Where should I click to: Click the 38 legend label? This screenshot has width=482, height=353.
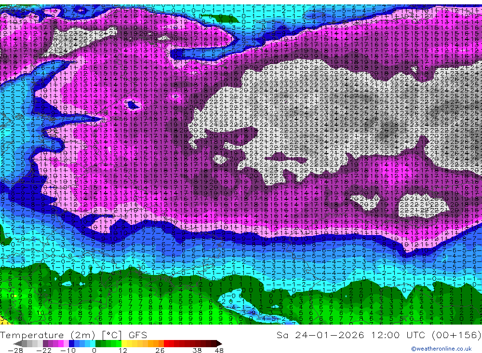coord(197,351)
